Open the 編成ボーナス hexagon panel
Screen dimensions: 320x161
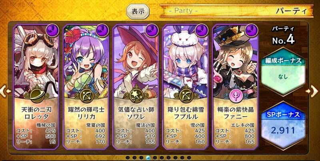pos(283,72)
